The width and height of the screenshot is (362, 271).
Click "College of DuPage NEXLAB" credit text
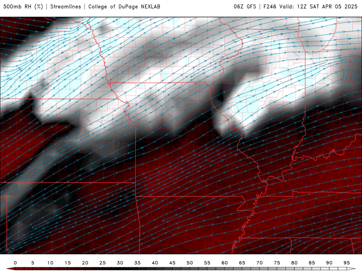[124, 6]
